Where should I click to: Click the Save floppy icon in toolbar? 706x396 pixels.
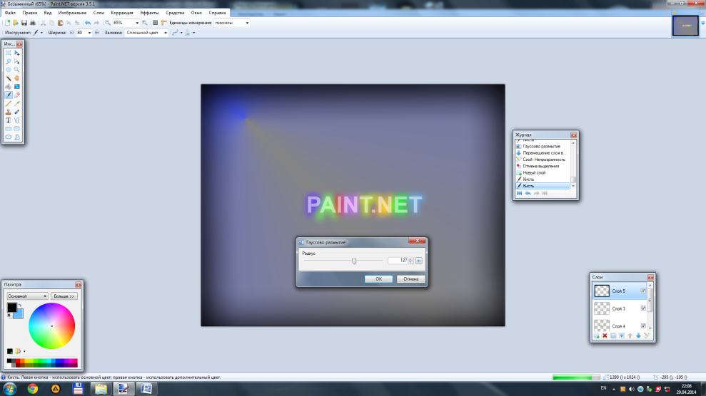[x=24, y=23]
